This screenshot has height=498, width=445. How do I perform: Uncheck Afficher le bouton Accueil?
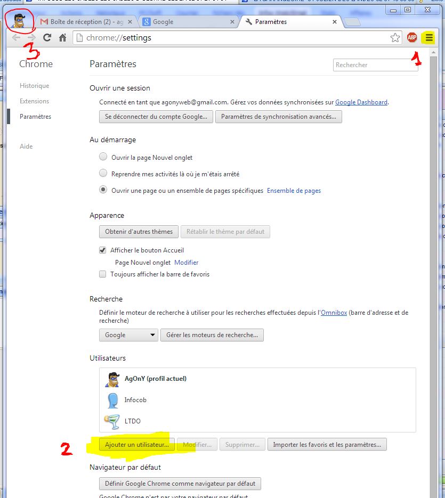(x=102, y=250)
